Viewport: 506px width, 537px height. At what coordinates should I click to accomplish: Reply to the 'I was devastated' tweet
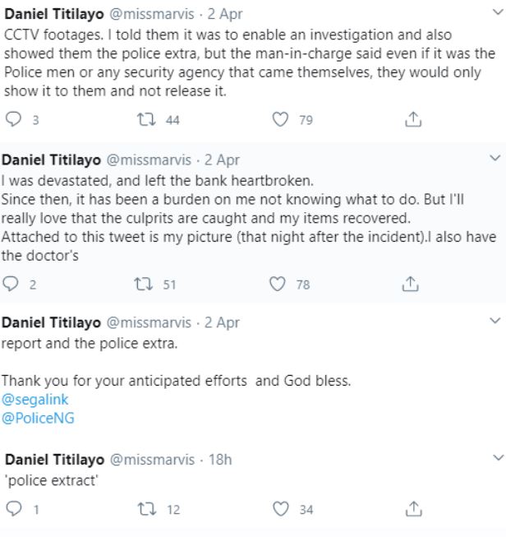12,285
